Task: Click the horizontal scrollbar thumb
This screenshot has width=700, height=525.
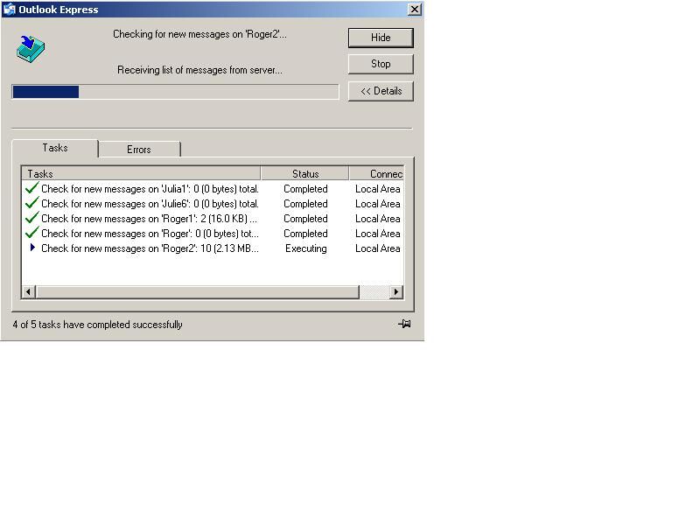Action: coord(198,292)
